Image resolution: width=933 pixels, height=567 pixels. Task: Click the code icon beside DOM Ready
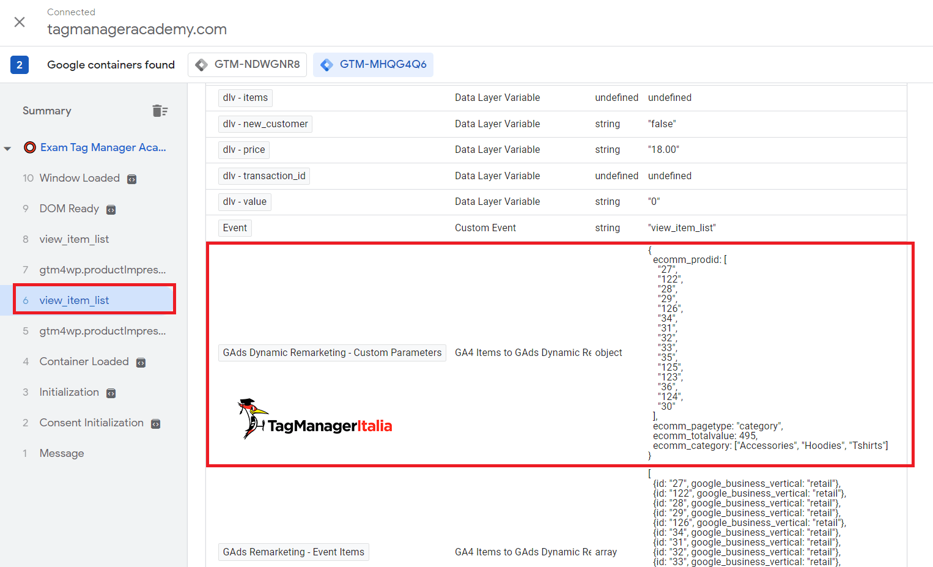111,209
